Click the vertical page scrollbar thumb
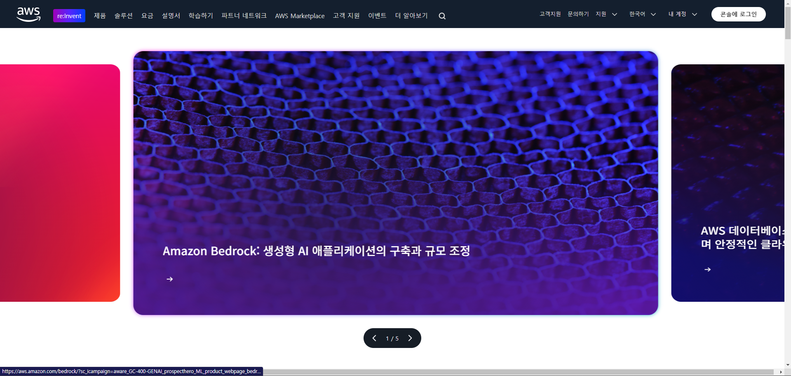791x376 pixels. pos(788,23)
